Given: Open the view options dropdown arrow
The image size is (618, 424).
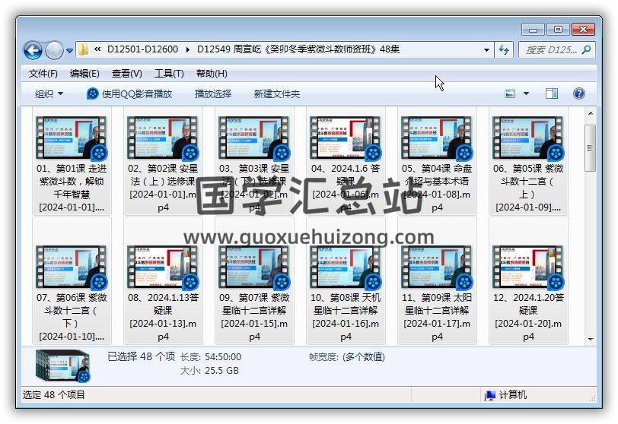Looking at the screenshot, I should (x=526, y=93).
